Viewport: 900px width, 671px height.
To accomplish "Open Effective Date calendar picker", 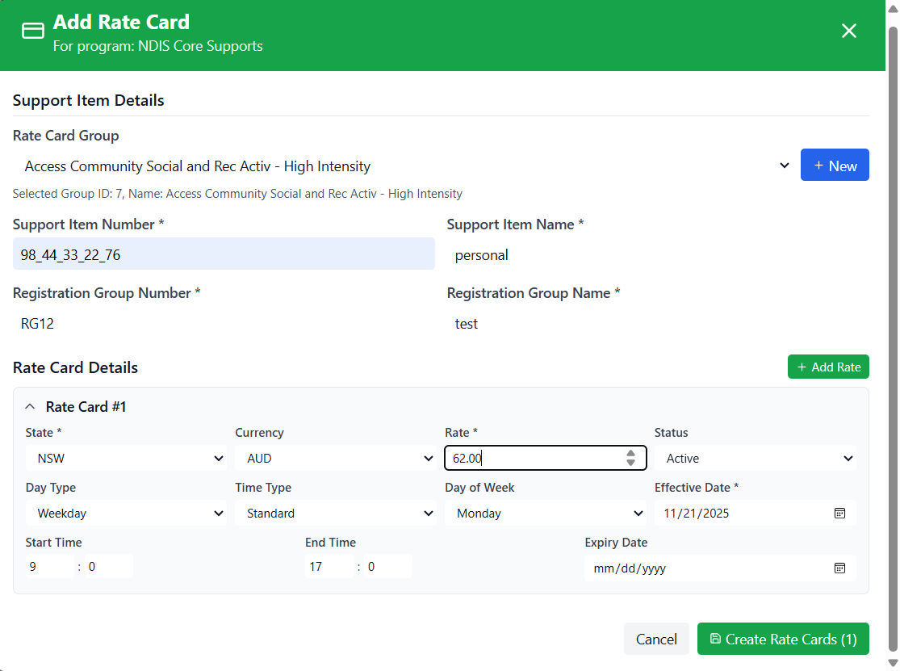I will (839, 513).
